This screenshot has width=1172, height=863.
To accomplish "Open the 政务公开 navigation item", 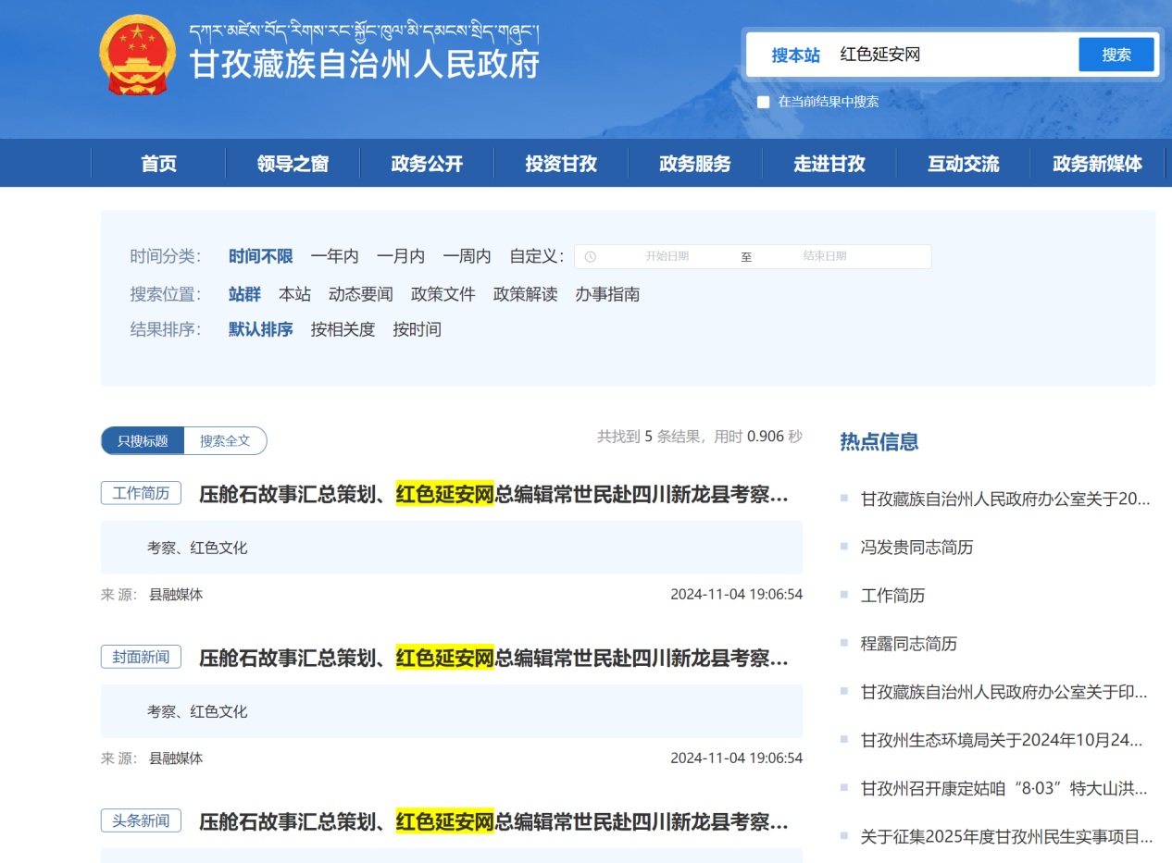I will pos(427,164).
